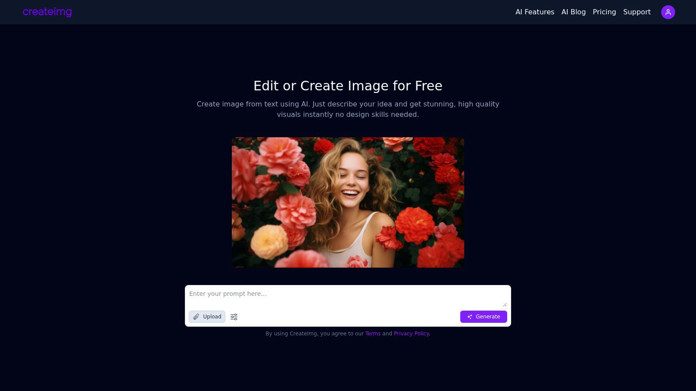The width and height of the screenshot is (696, 391).
Task: Click the hero image of woman with flowers
Action: pyautogui.click(x=348, y=202)
